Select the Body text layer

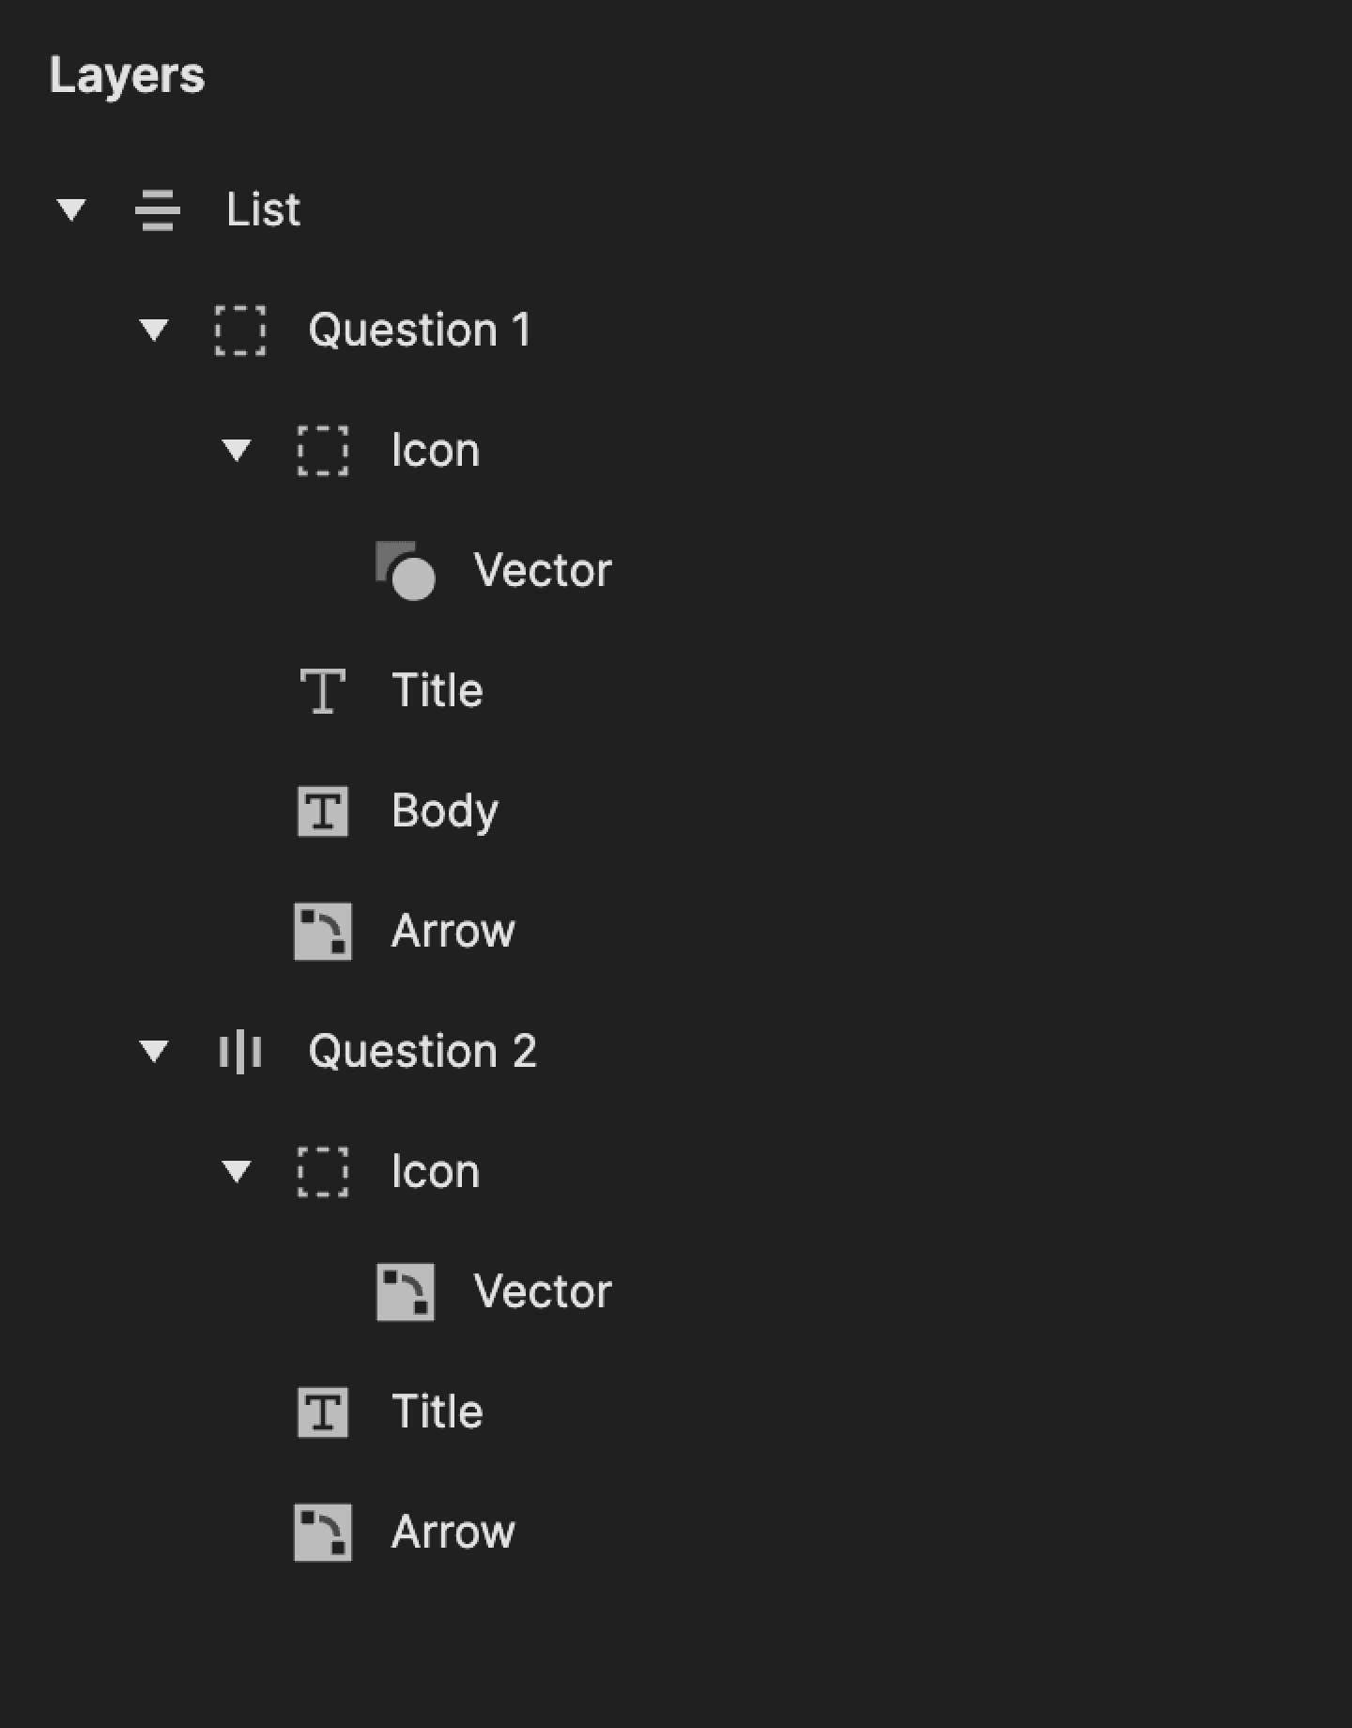[x=445, y=811]
